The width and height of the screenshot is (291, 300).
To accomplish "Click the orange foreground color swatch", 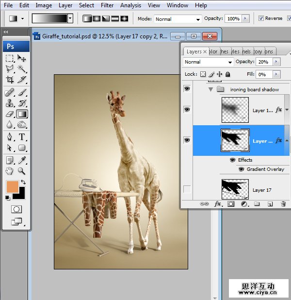I will [x=13, y=187].
